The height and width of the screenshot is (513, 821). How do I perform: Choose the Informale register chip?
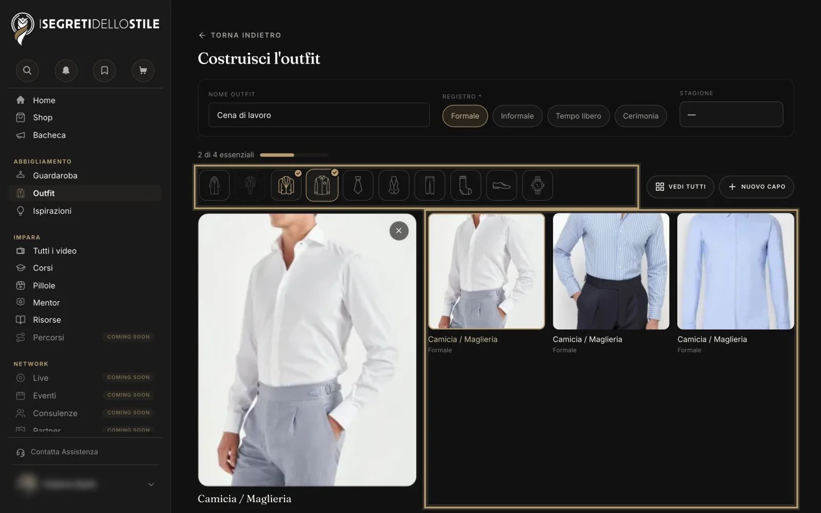(x=517, y=116)
